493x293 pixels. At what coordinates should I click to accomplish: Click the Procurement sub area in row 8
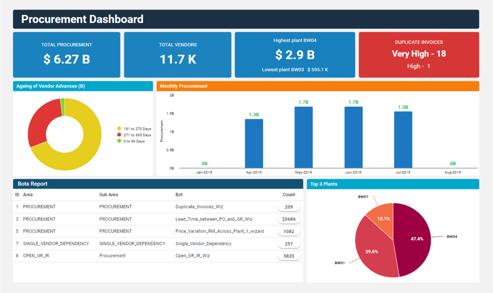112,256
